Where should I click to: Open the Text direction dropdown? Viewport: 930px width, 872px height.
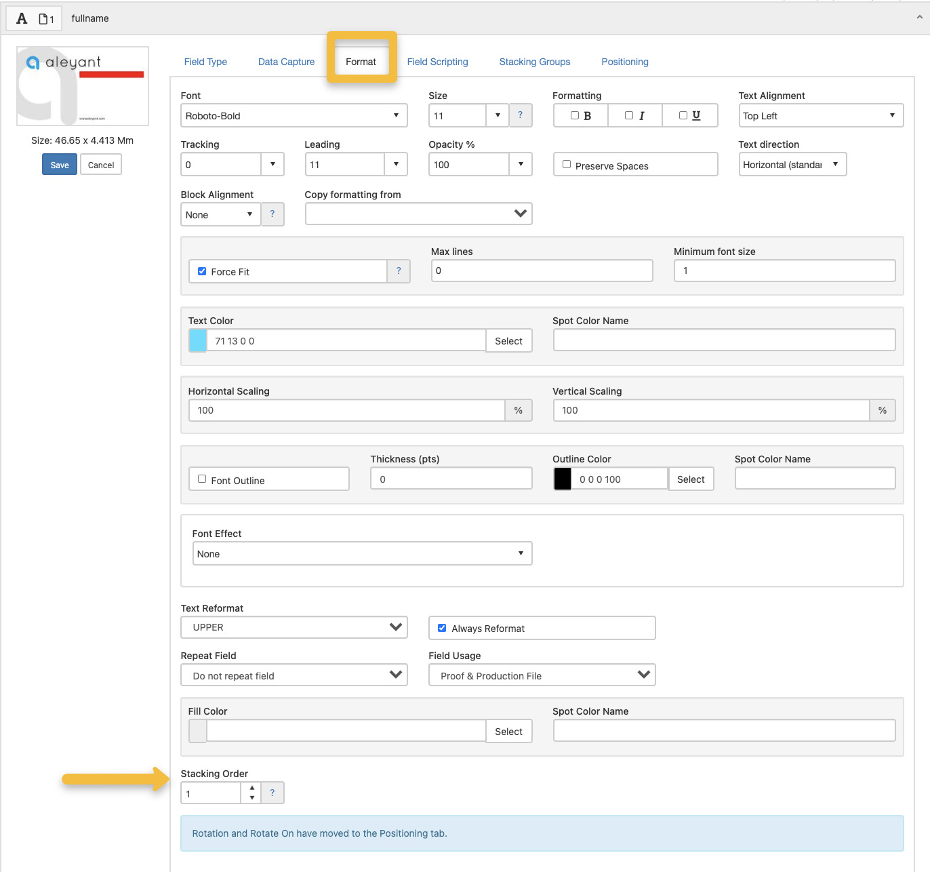(792, 164)
